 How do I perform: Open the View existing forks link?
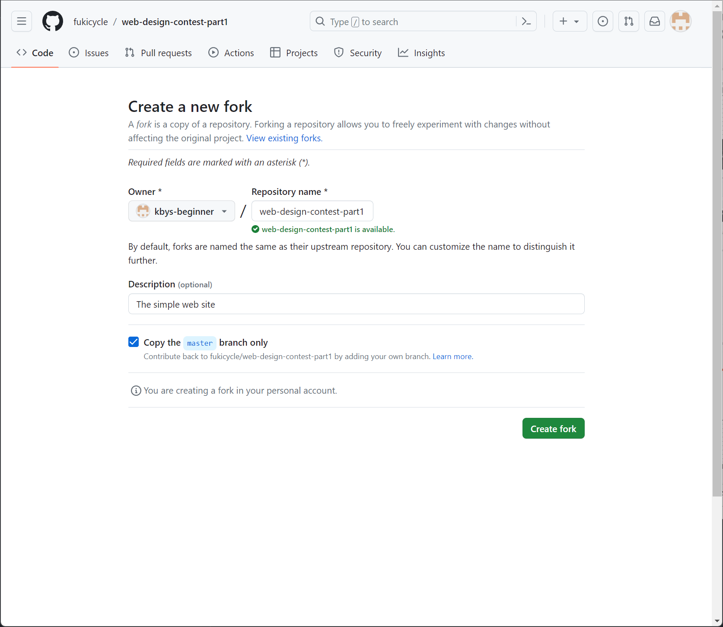pos(284,138)
